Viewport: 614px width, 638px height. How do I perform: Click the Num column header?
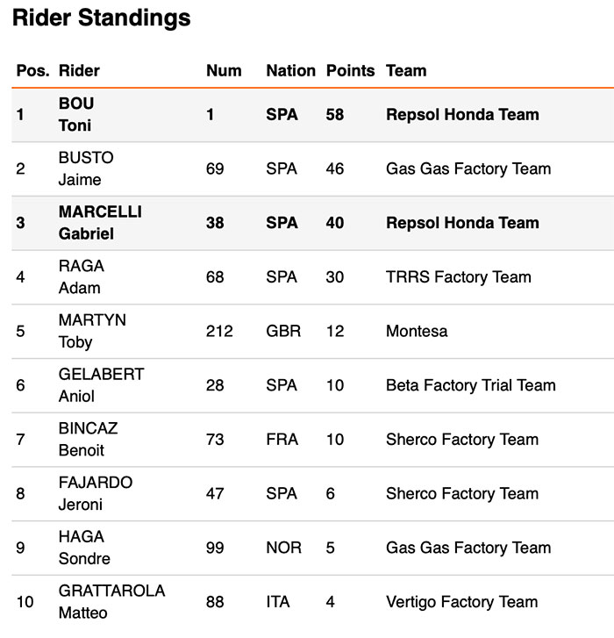(224, 70)
